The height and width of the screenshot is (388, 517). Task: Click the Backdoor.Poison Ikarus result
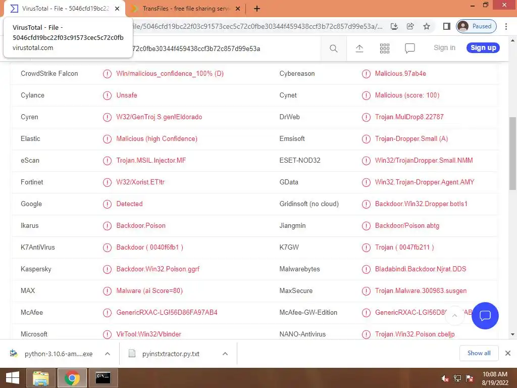(x=141, y=226)
